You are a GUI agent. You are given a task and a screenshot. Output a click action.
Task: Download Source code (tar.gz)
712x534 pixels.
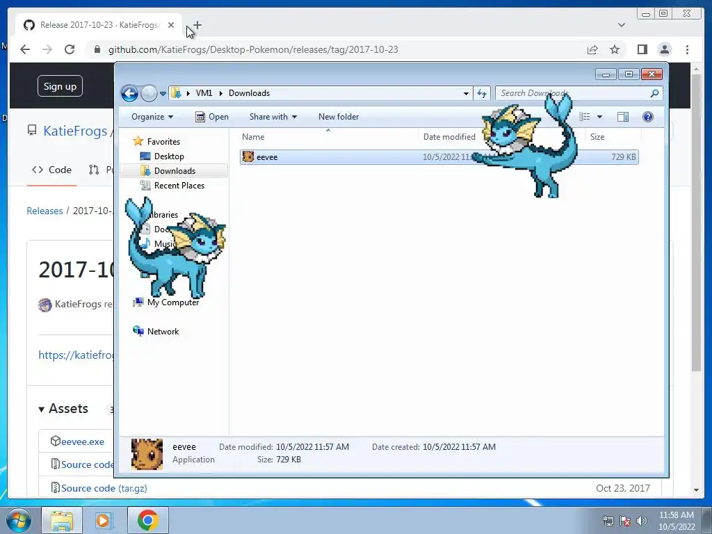pos(104,488)
